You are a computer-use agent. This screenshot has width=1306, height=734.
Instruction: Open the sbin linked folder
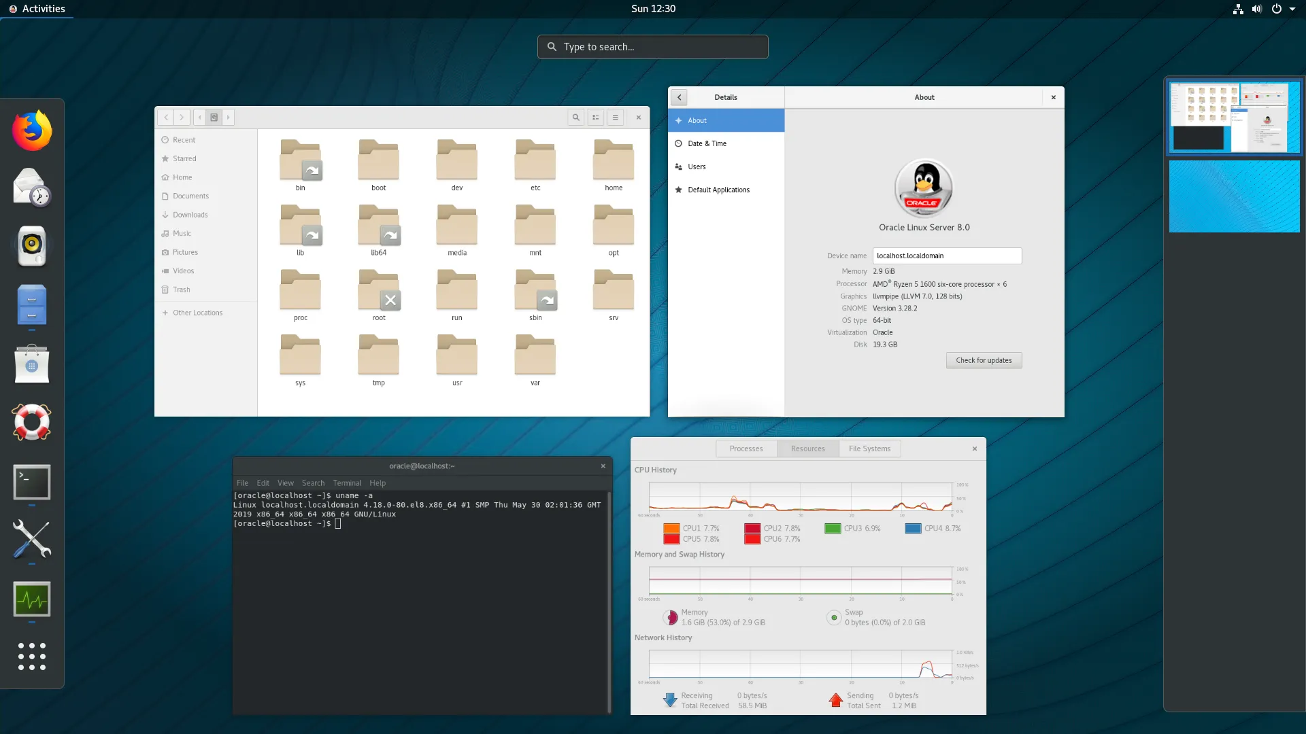[x=535, y=295]
